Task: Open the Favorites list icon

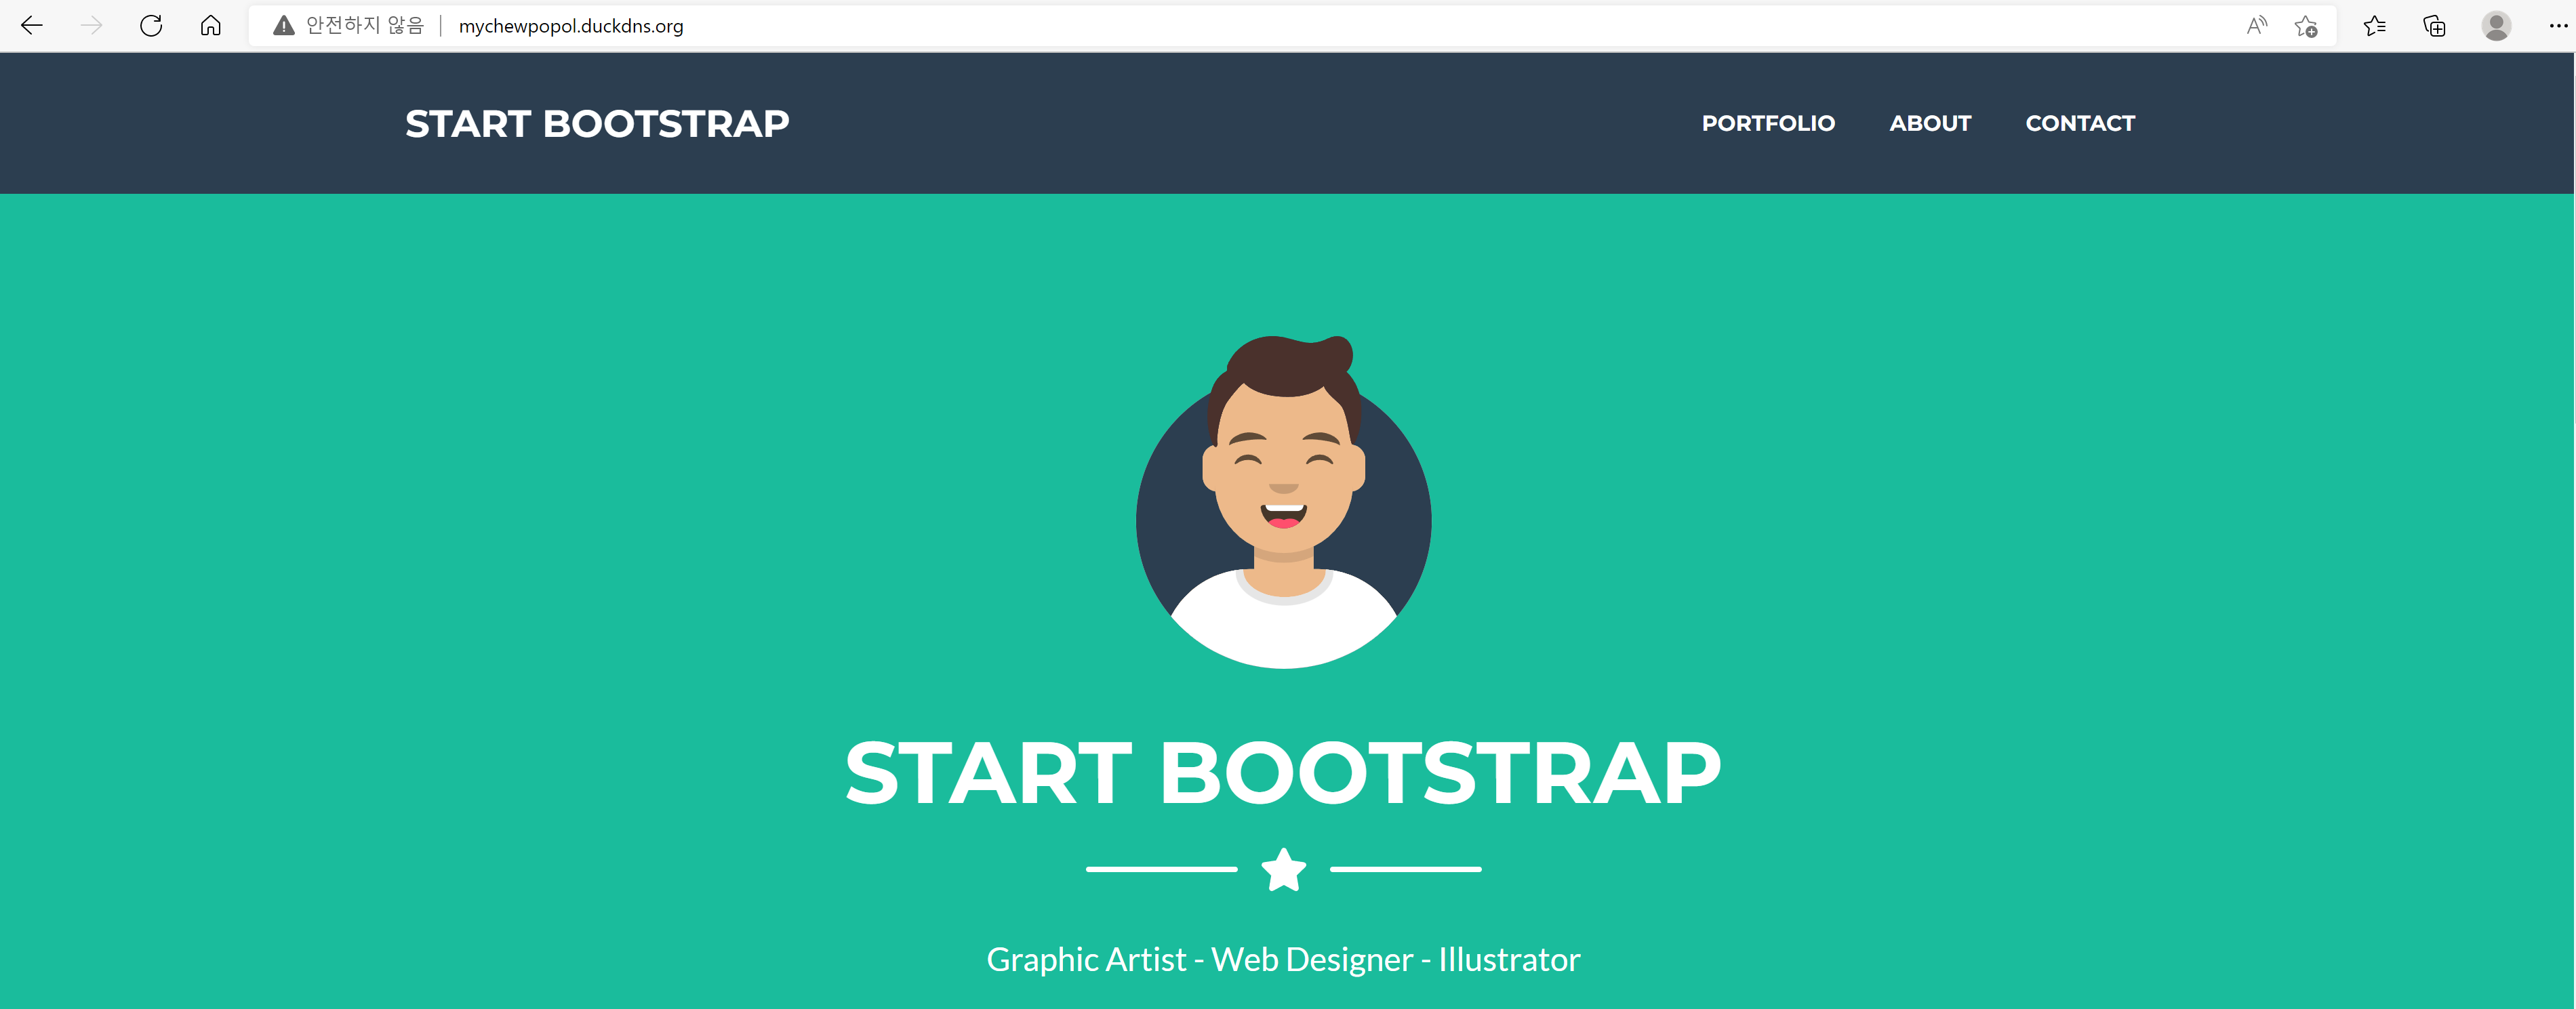Action: coord(2374,26)
